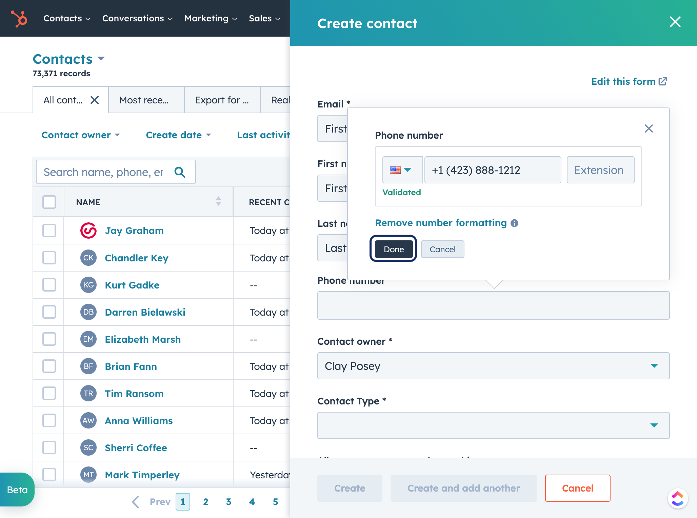The image size is (697, 518).
Task: Click the CK avatar for Chandler Key
Action: (88, 258)
